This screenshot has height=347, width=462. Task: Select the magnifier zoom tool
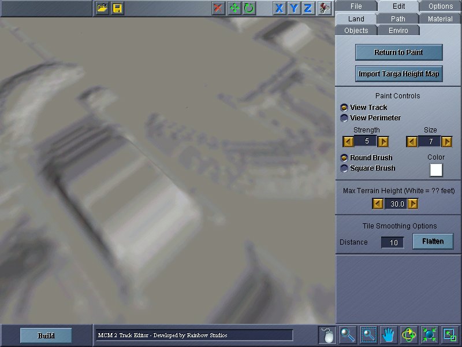click(348, 335)
